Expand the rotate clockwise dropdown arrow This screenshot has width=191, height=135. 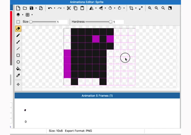coord(124,8)
